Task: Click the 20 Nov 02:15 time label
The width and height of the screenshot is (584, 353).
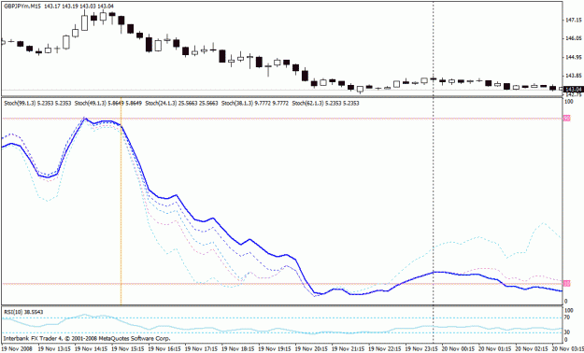Action: pos(531,349)
